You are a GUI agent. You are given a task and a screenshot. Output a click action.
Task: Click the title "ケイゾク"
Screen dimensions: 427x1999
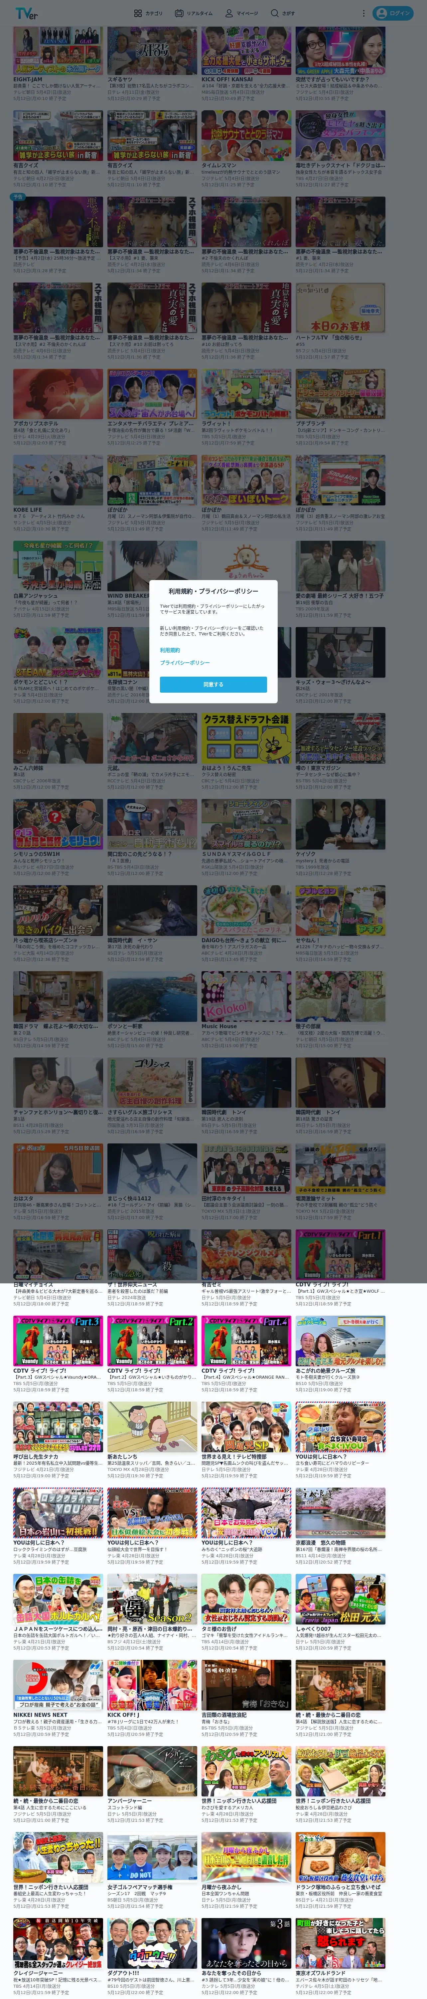pyautogui.click(x=305, y=854)
